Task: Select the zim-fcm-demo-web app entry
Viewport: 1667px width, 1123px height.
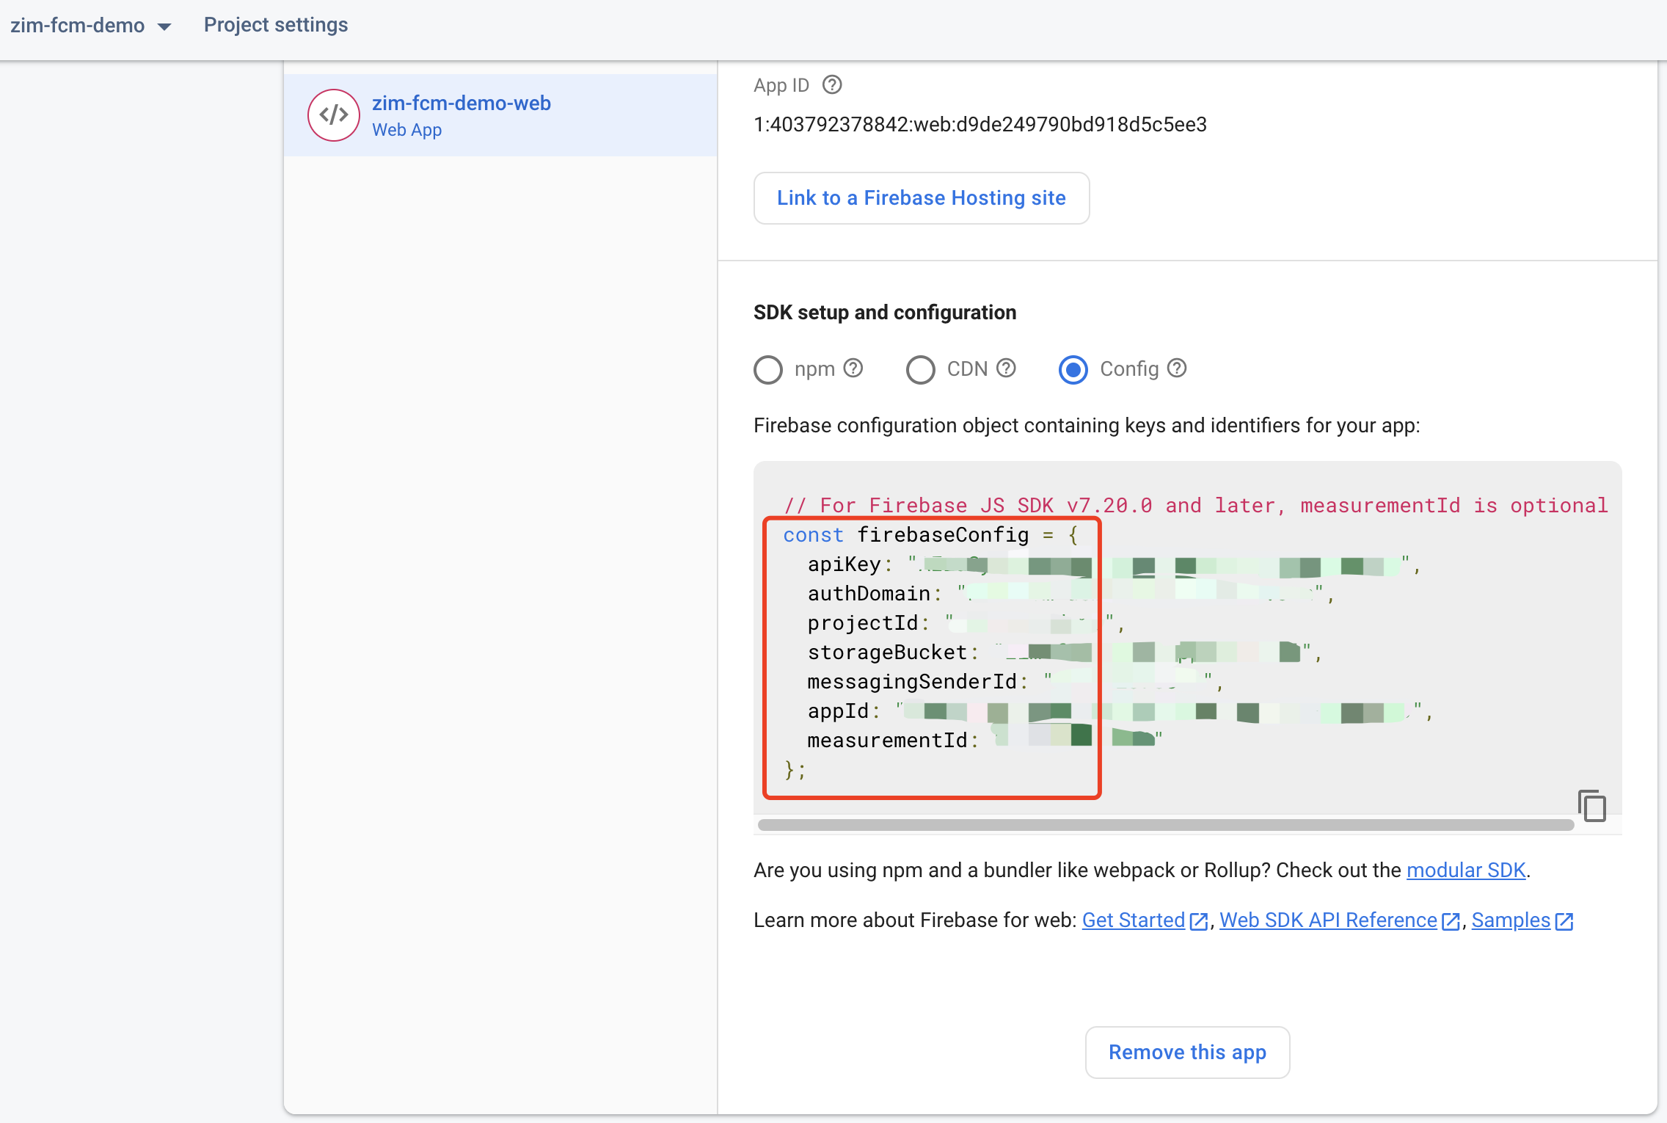Action: tap(500, 115)
